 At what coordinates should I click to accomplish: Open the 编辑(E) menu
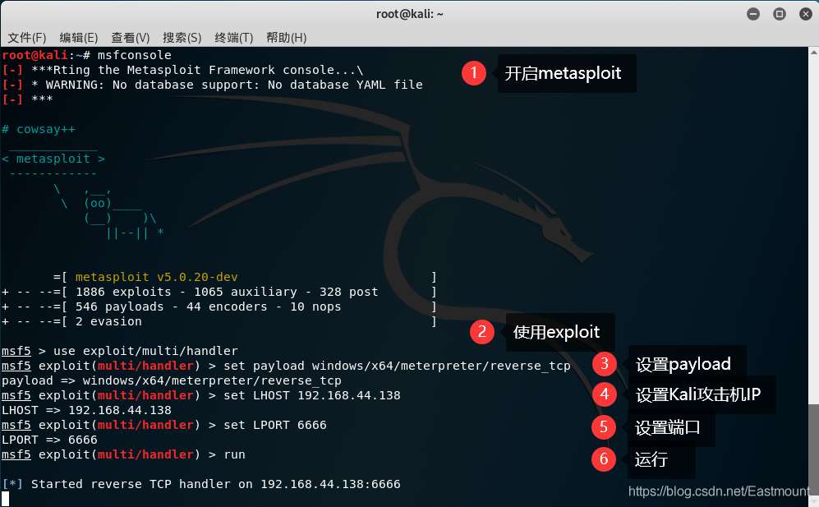click(x=78, y=38)
